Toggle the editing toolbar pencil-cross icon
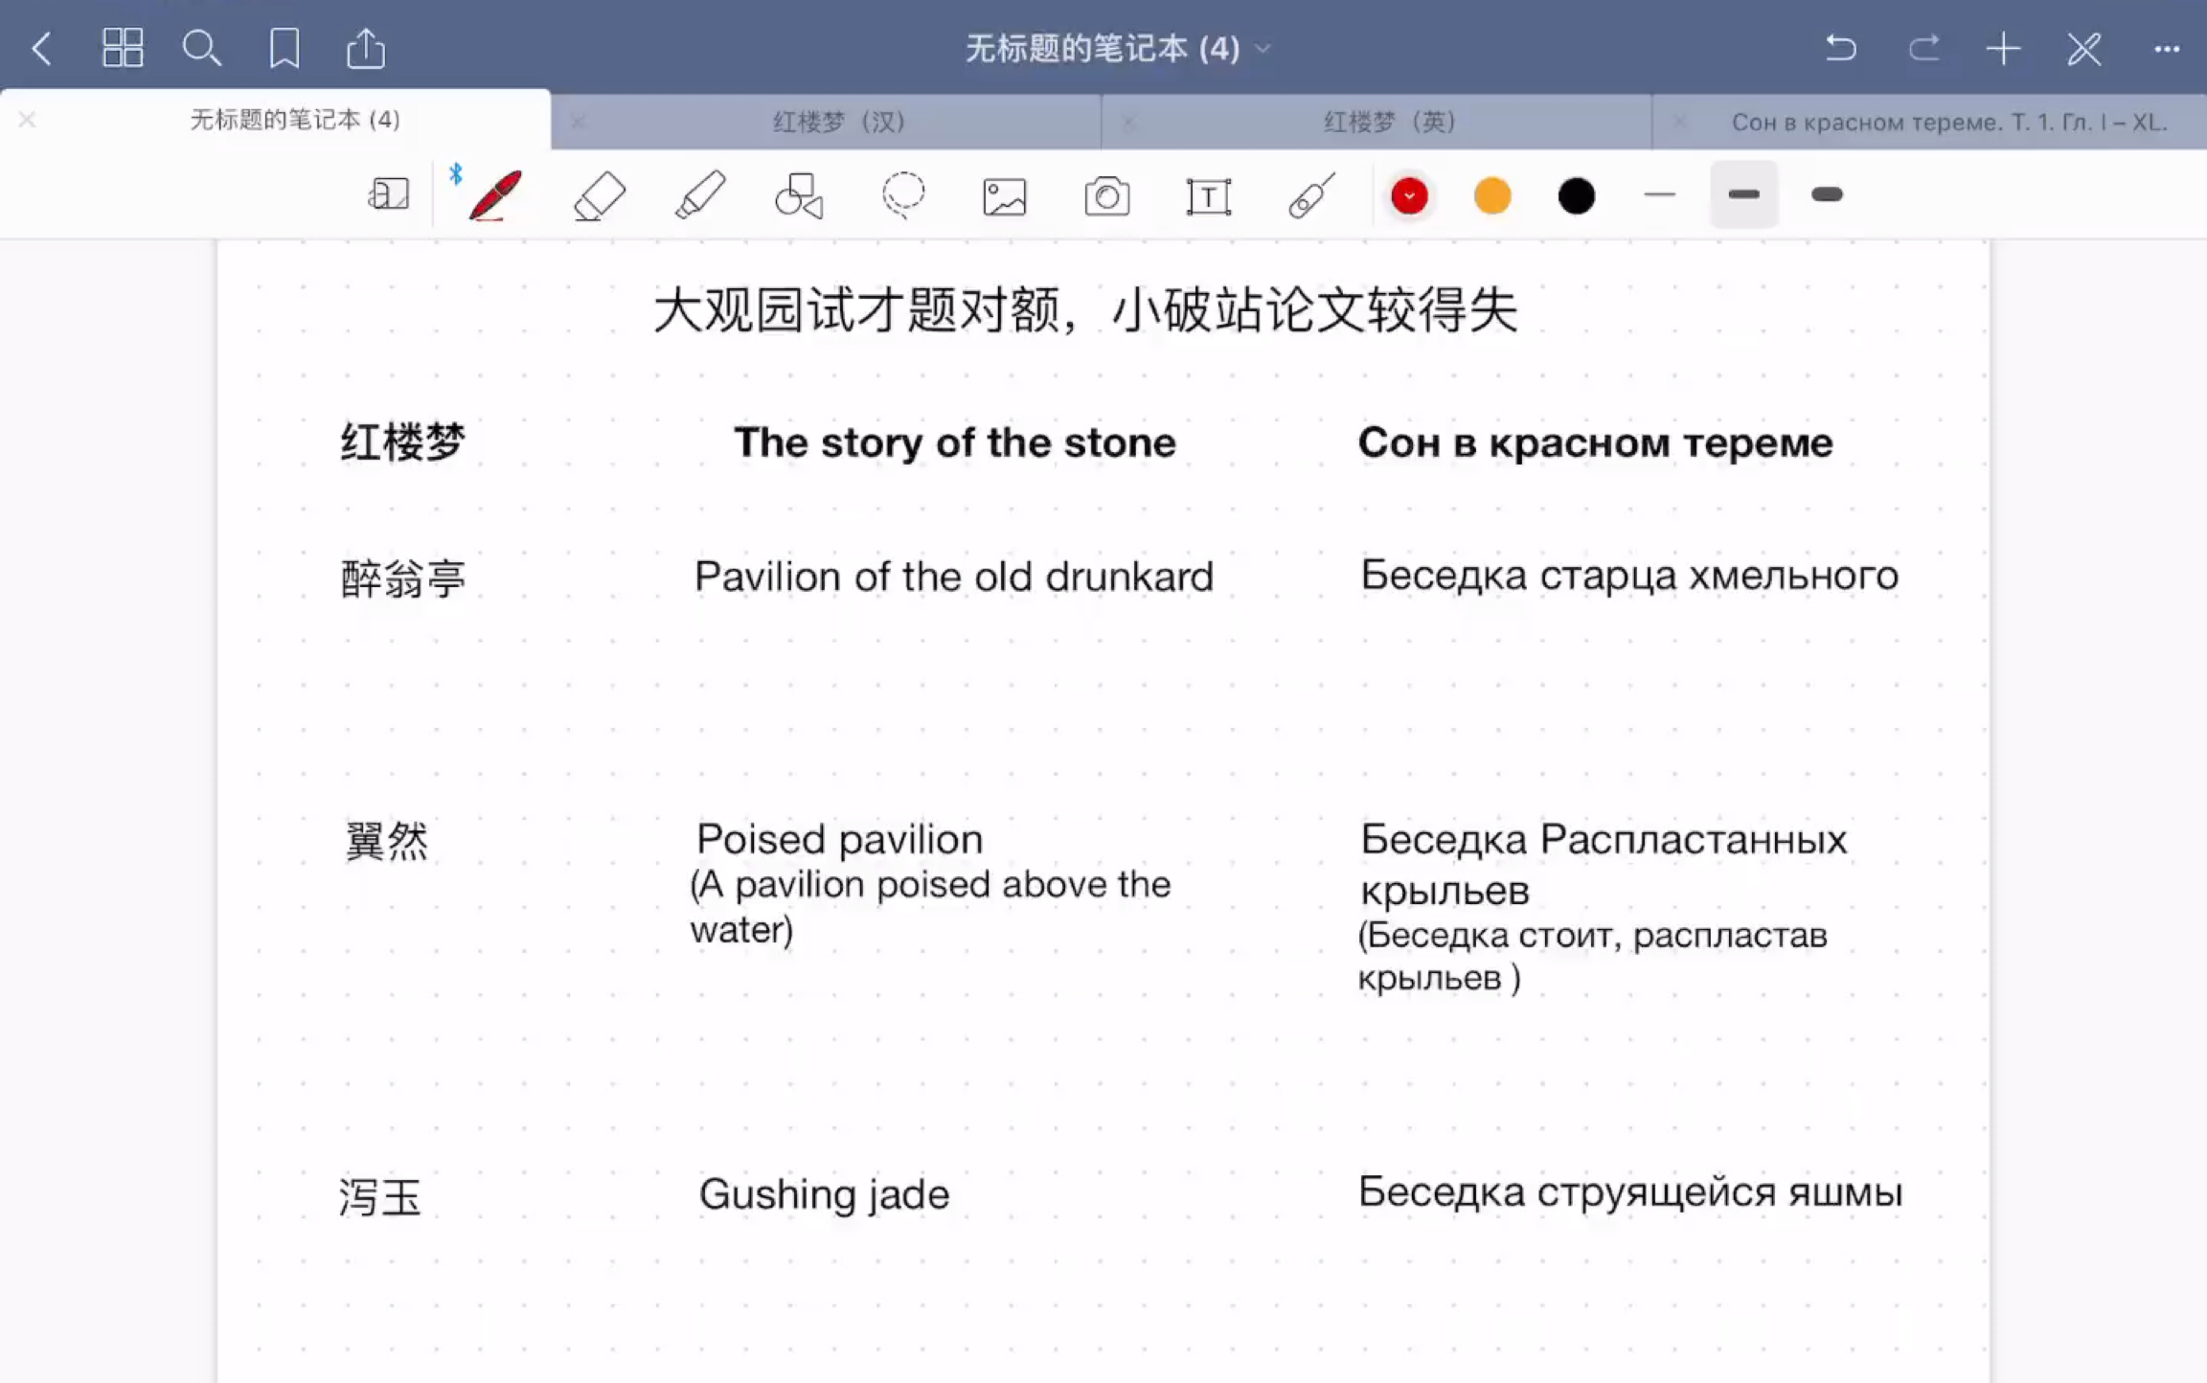Viewport: 2207px width, 1383px height. 2084,48
